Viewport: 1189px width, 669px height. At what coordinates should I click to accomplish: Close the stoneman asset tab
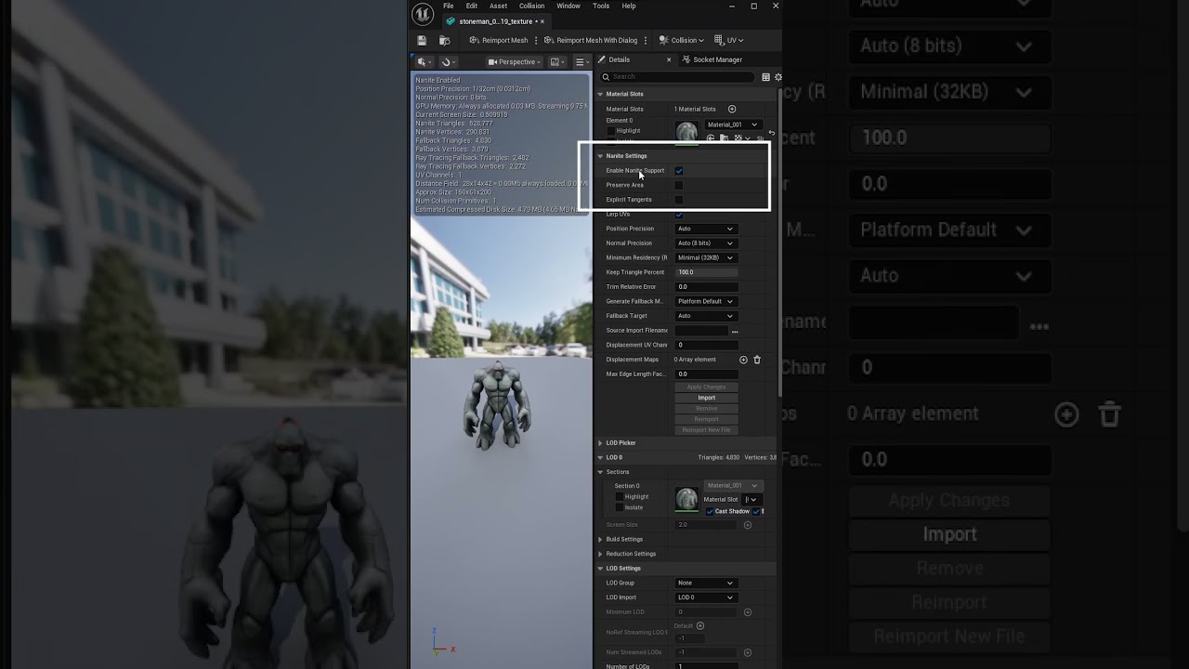coord(542,21)
